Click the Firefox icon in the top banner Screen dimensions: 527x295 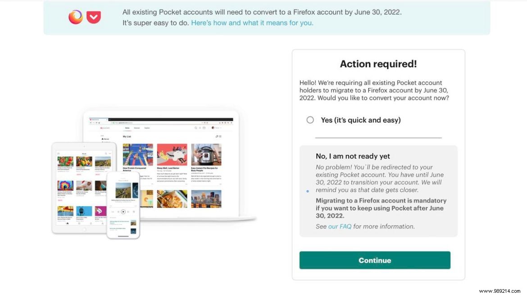point(76,17)
